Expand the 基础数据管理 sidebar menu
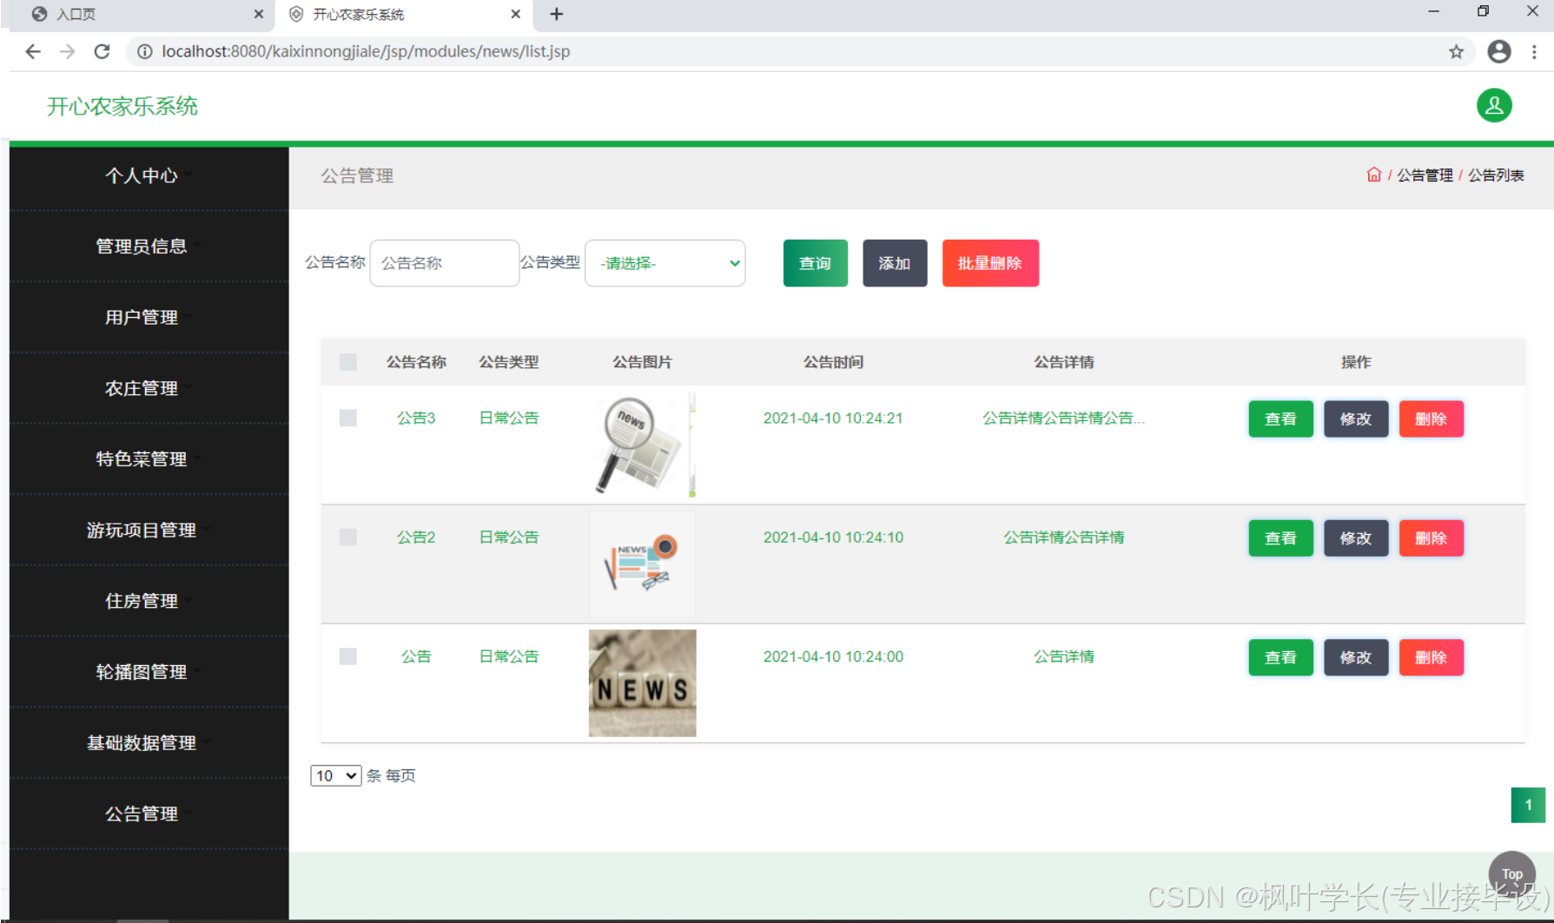 [x=149, y=742]
